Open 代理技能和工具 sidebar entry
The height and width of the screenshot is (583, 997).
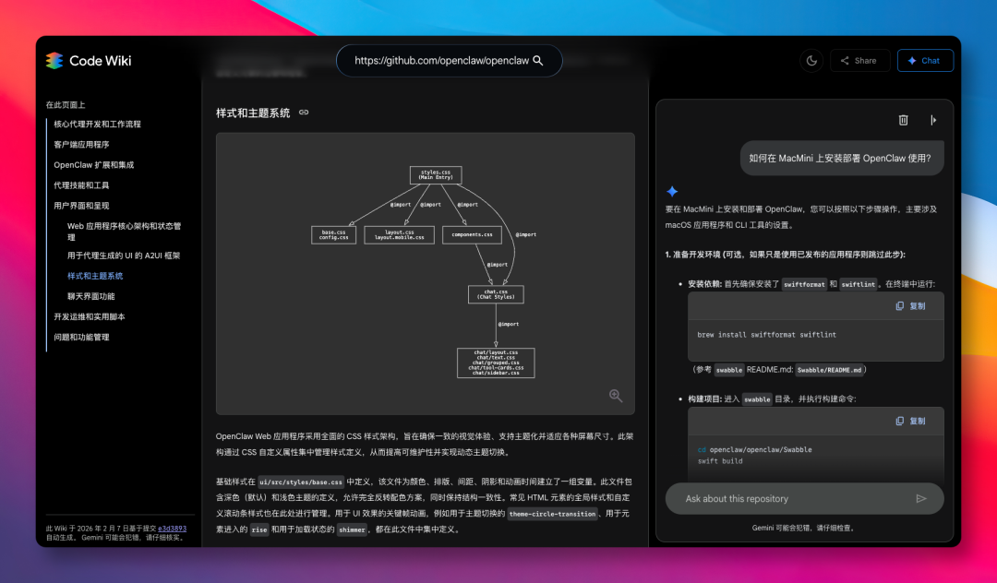pyautogui.click(x=81, y=184)
